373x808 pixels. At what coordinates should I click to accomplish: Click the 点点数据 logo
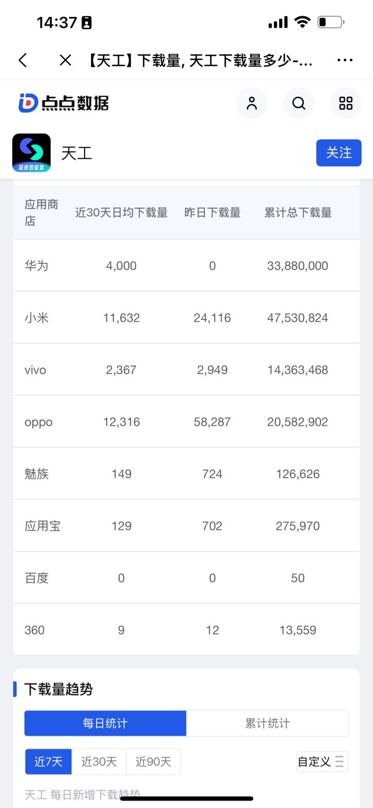[64, 103]
